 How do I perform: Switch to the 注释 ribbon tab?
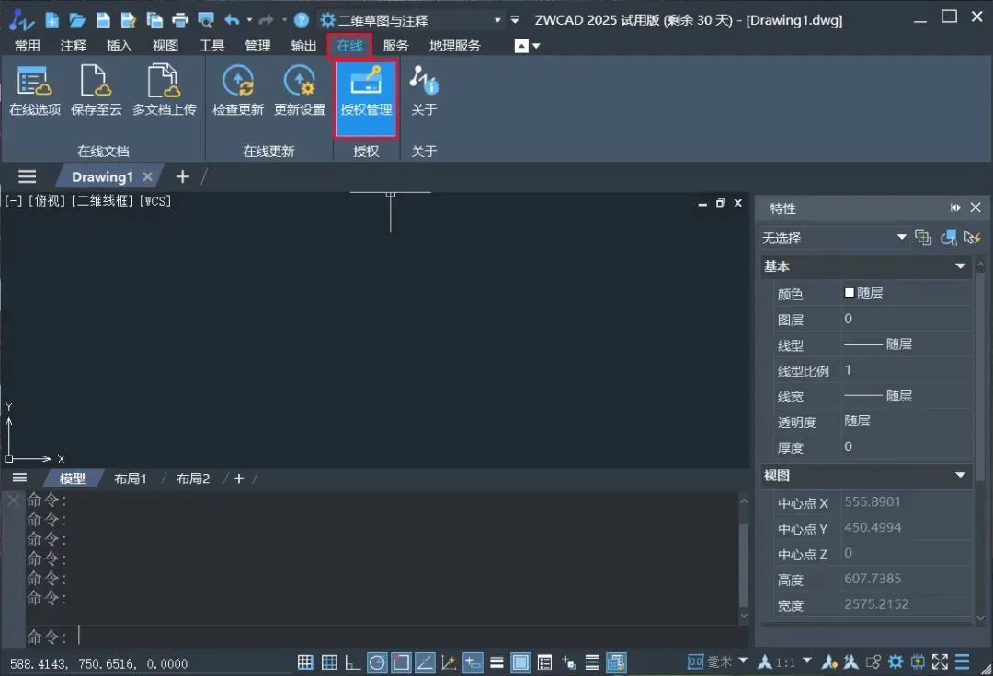pyautogui.click(x=74, y=46)
